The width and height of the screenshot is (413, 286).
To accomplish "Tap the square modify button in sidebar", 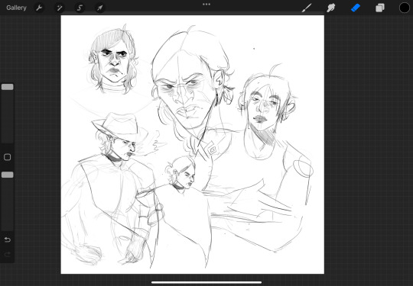I will [8, 157].
